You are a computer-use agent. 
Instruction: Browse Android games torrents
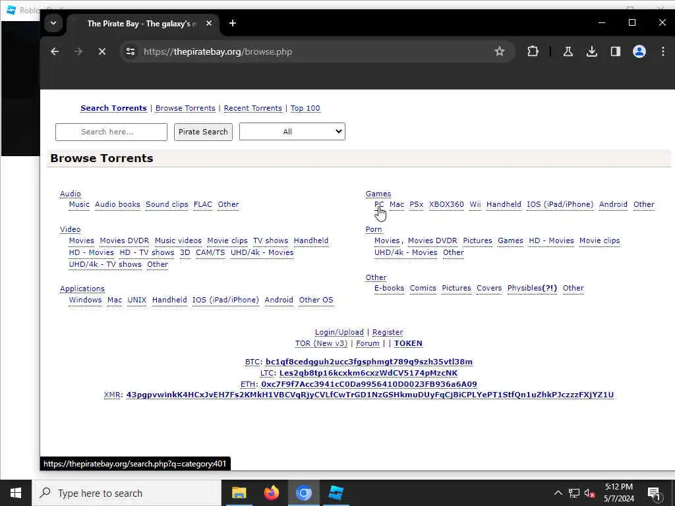pos(613,204)
